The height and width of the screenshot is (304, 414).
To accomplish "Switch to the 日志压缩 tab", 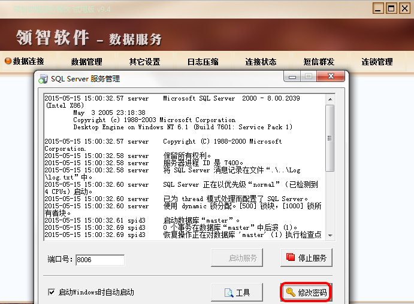I will [x=203, y=62].
